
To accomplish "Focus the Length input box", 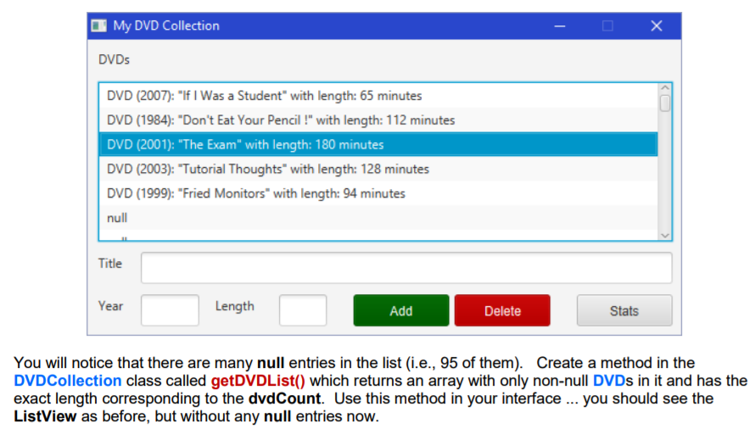I will point(303,310).
